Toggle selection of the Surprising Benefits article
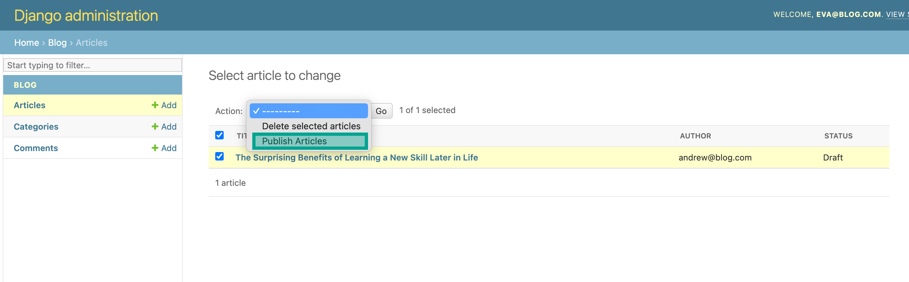 [x=219, y=156]
